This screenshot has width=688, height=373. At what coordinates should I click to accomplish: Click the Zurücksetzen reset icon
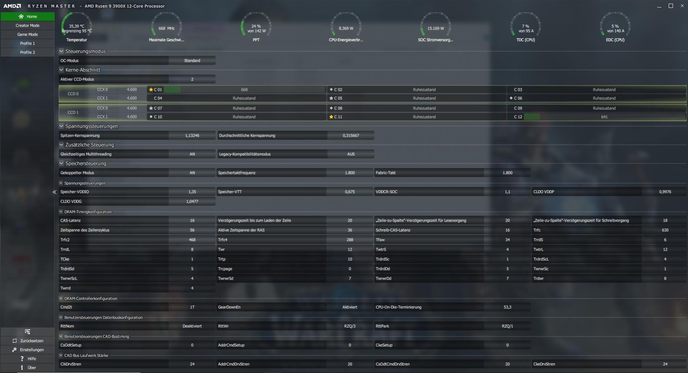[15, 341]
